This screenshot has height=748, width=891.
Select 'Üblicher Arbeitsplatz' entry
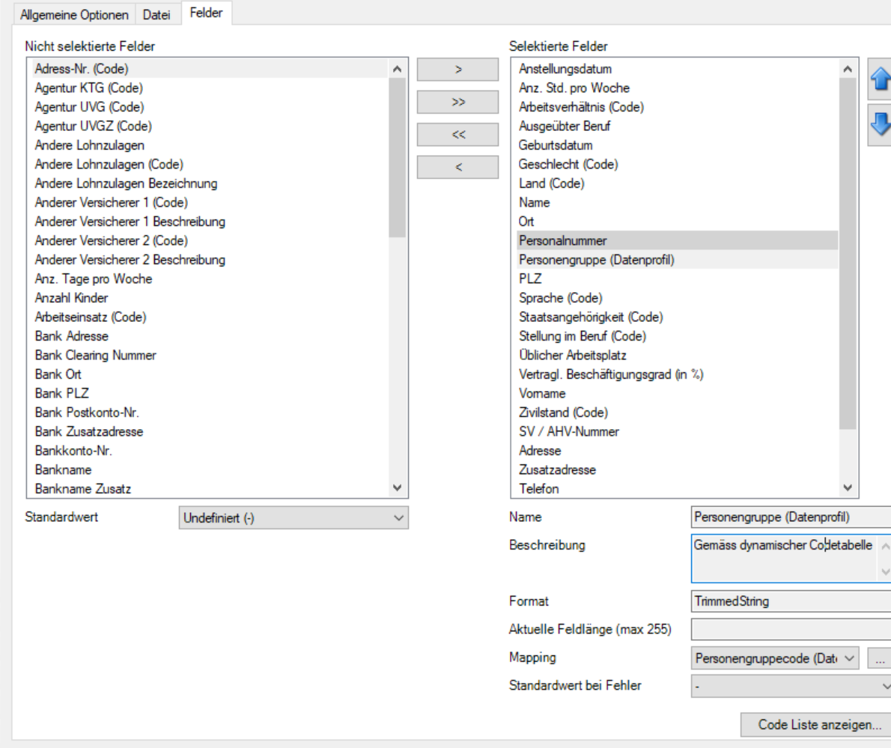[678, 355]
